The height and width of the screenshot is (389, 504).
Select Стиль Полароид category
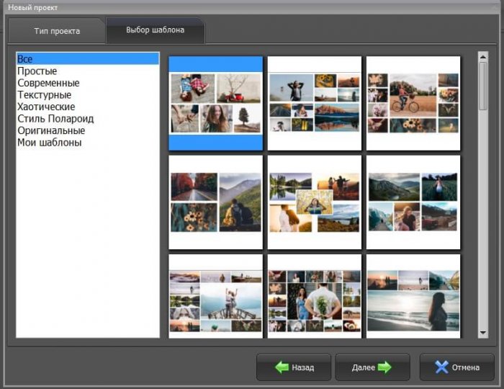click(55, 119)
